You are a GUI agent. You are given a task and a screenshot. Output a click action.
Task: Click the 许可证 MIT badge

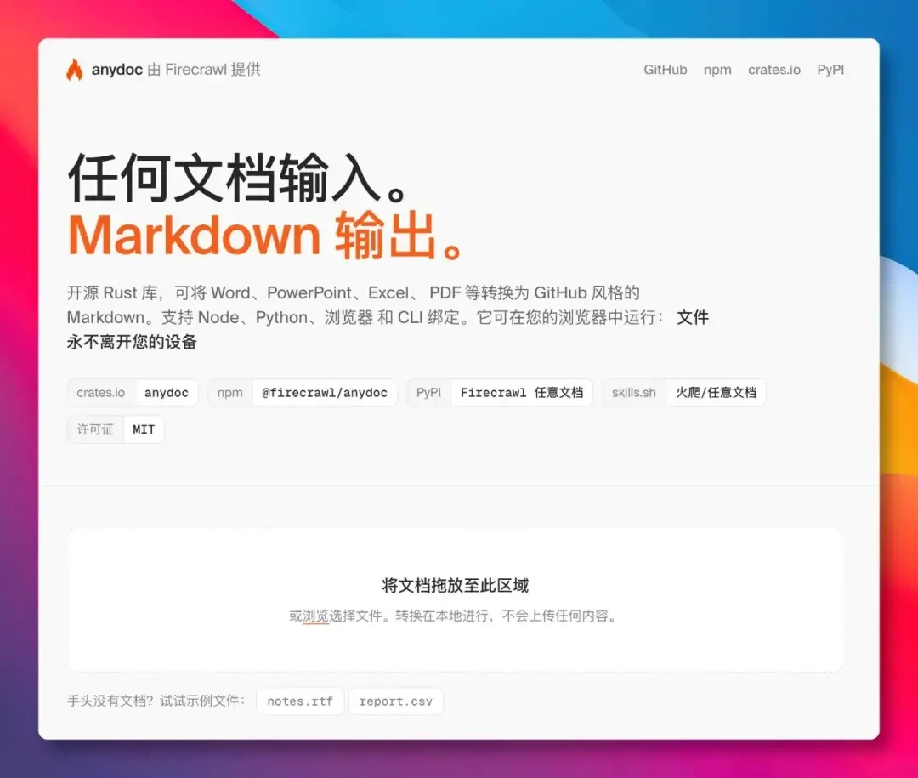[116, 429]
